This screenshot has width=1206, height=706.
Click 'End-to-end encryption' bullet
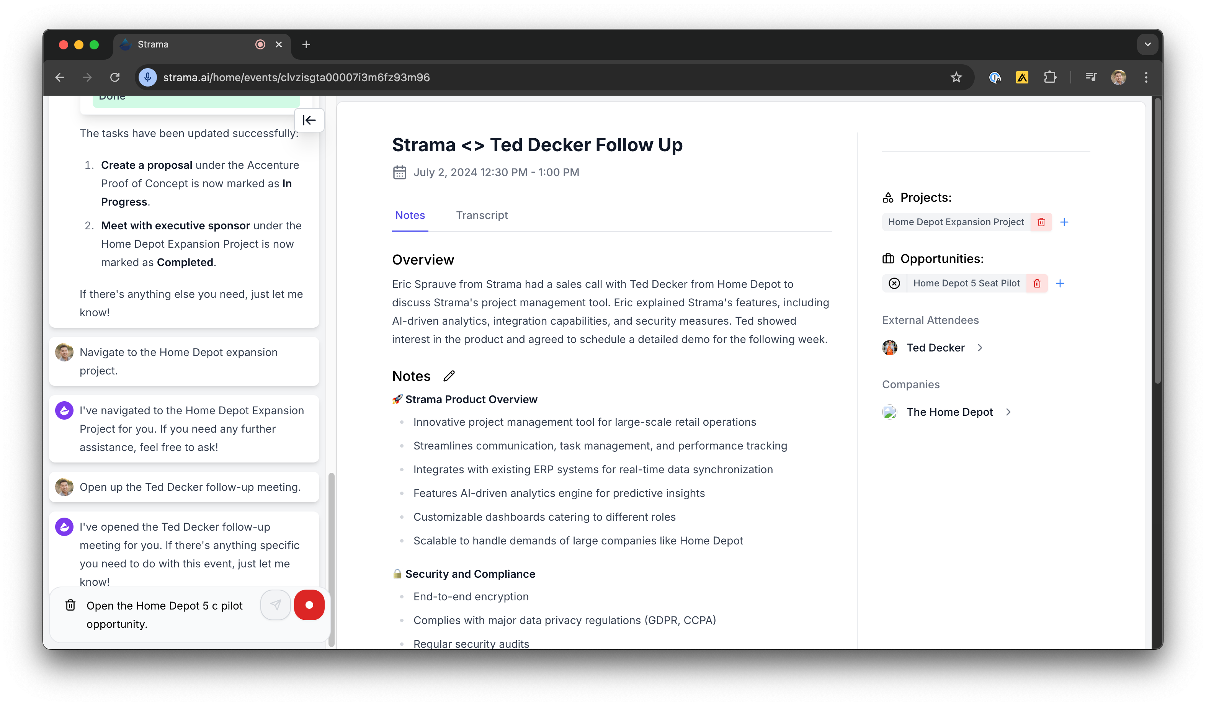471,597
